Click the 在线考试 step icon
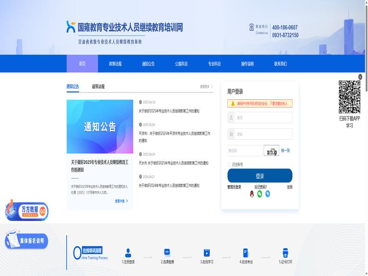368x276 pixels. [246, 253]
